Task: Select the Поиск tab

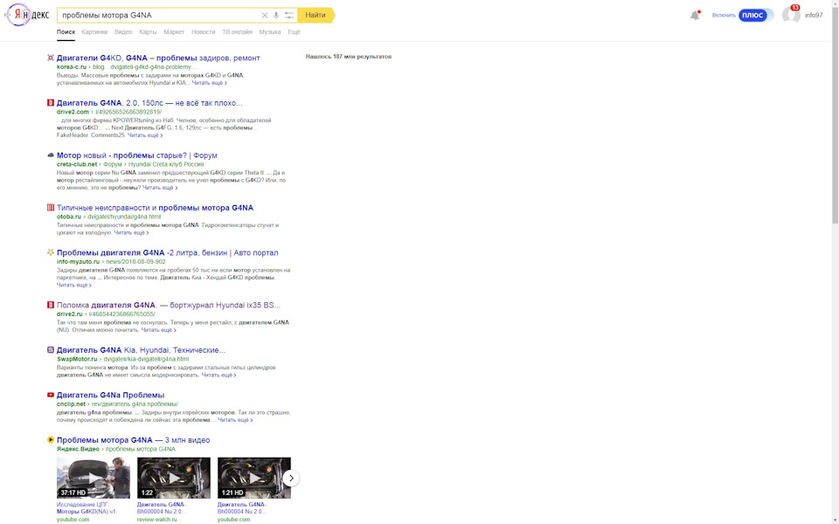Action: click(66, 32)
